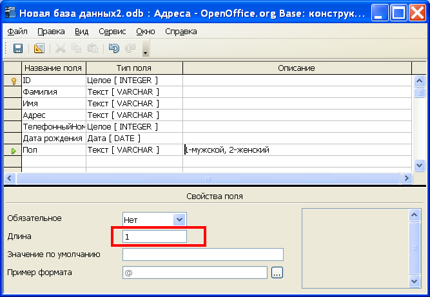The image size is (430, 297).
Task: Maximize the Base window
Action: click(398, 13)
